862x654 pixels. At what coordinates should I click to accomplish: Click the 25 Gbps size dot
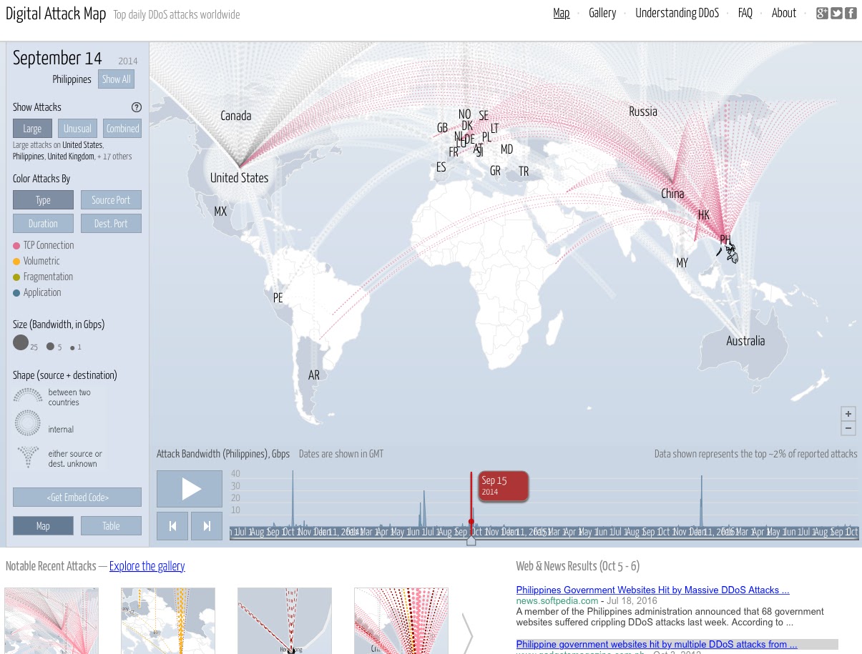(21, 343)
